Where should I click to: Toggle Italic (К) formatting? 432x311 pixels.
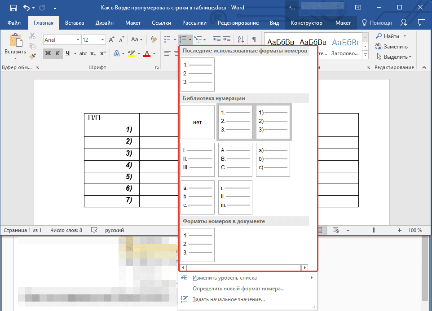coord(57,53)
